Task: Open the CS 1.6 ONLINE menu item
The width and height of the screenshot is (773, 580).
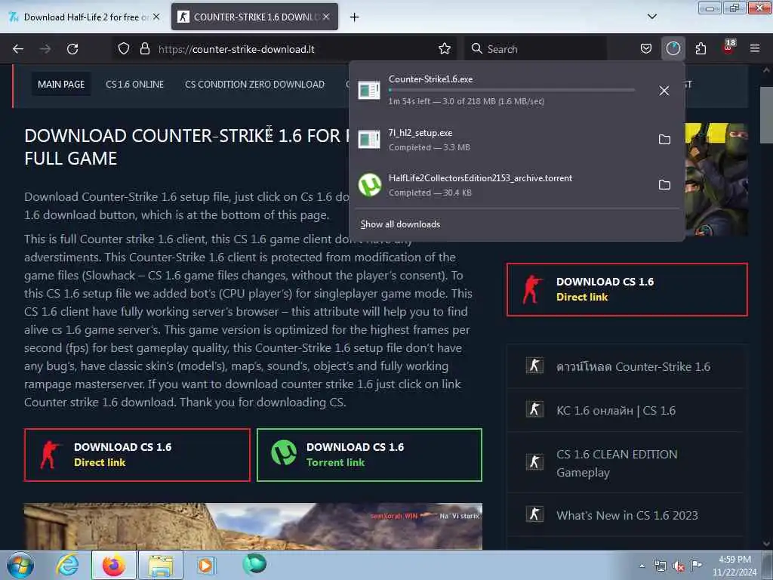Action: [134, 85]
